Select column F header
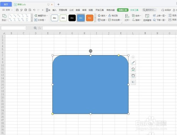Image resolution: width=177 pixels, height=135 pixels. (x=60, y=33)
